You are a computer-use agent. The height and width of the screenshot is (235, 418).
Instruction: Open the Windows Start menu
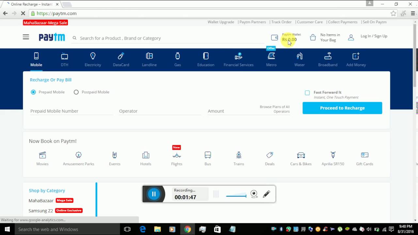pos(7,229)
